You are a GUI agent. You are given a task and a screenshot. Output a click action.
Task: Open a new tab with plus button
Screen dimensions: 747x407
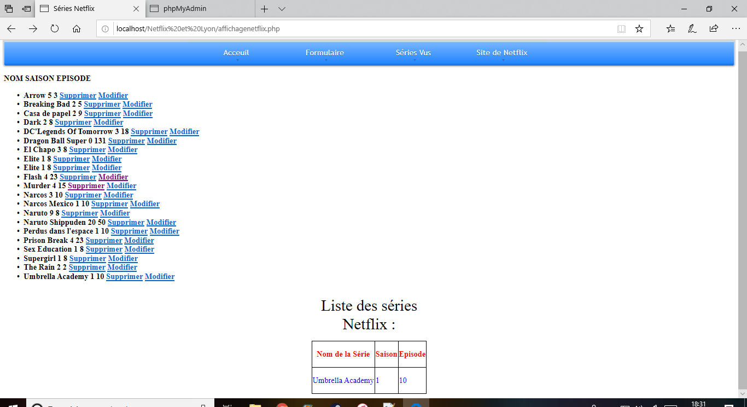coord(264,9)
